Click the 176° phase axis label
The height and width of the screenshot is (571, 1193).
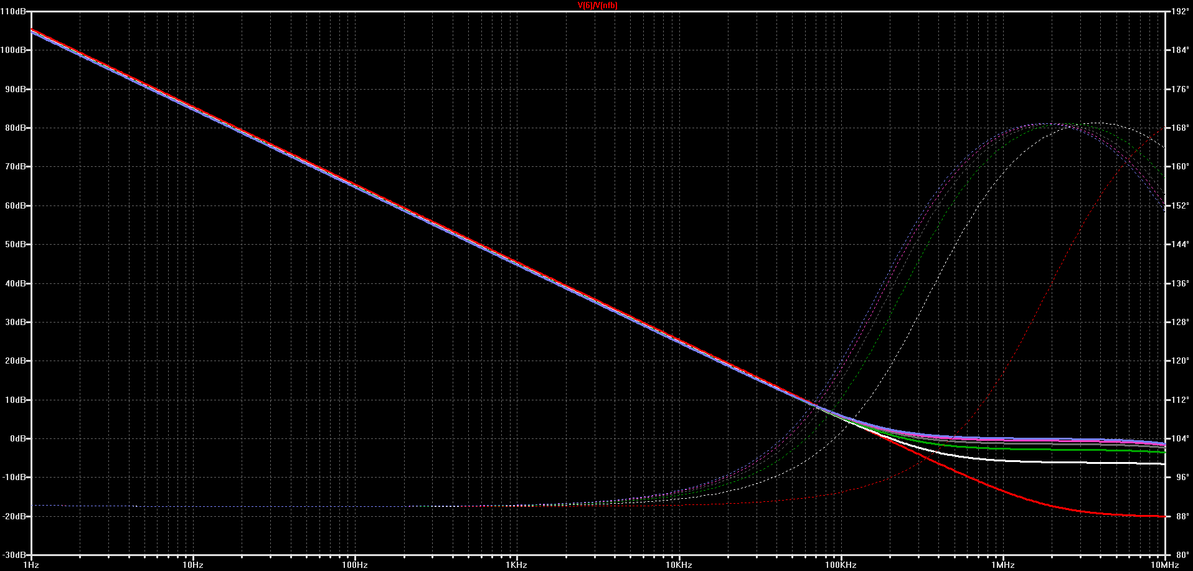coord(1180,89)
